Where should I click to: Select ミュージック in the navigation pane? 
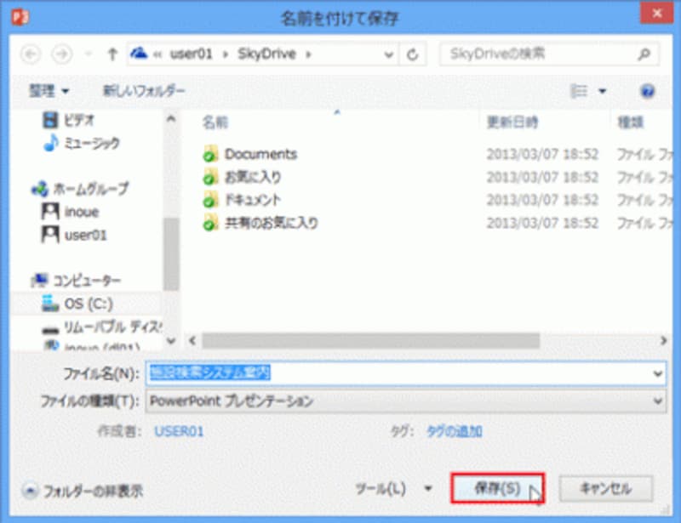(x=81, y=143)
